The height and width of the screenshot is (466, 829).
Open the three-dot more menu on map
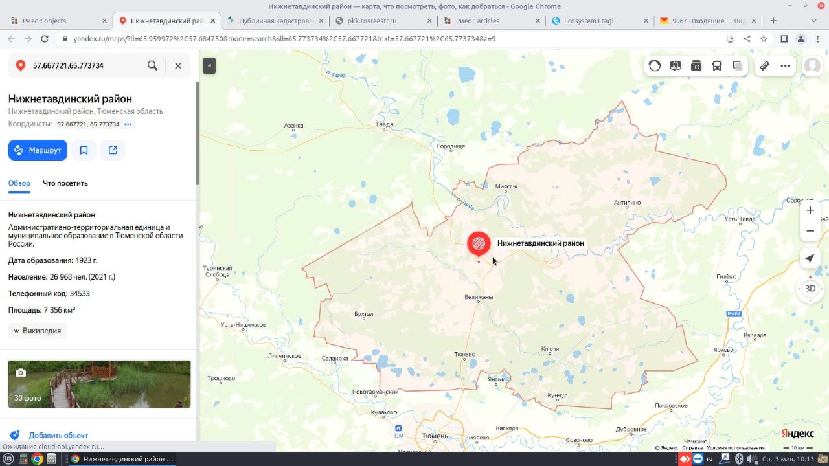tap(786, 65)
